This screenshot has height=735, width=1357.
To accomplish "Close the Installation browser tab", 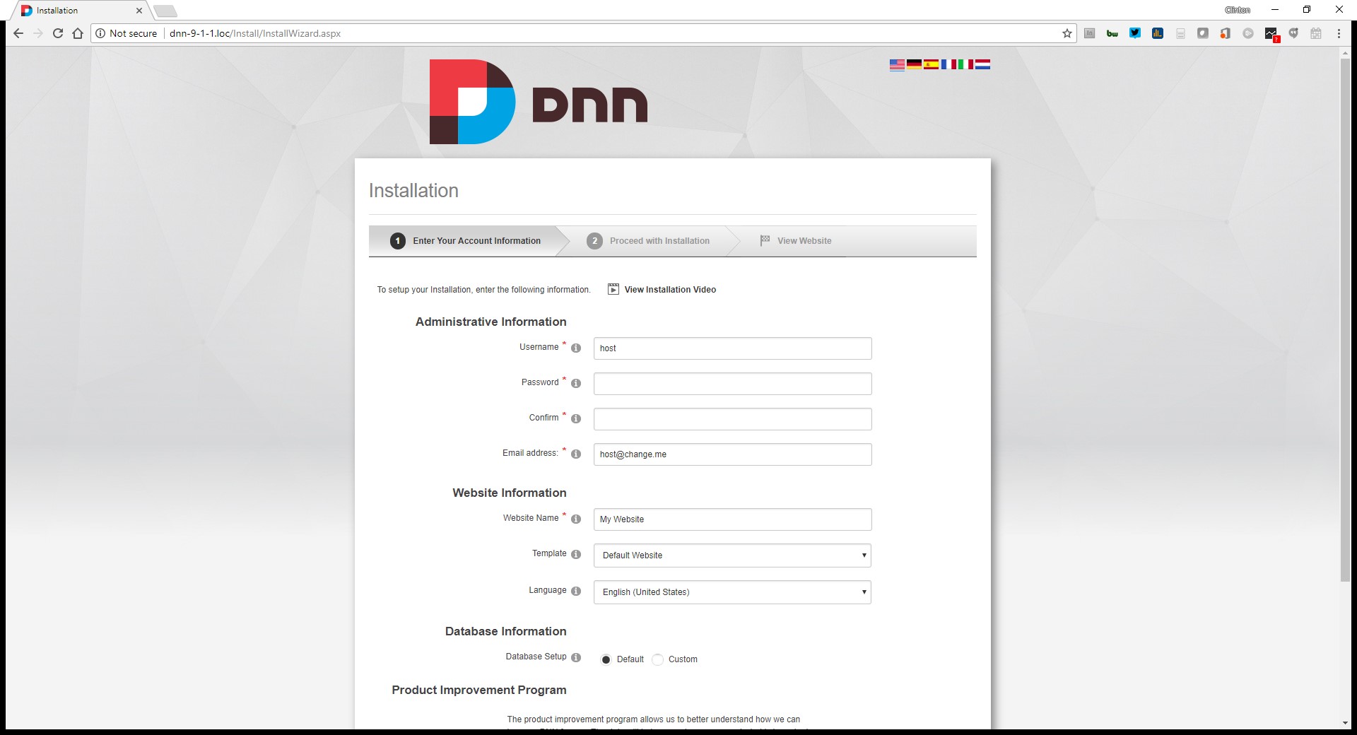I will [139, 11].
